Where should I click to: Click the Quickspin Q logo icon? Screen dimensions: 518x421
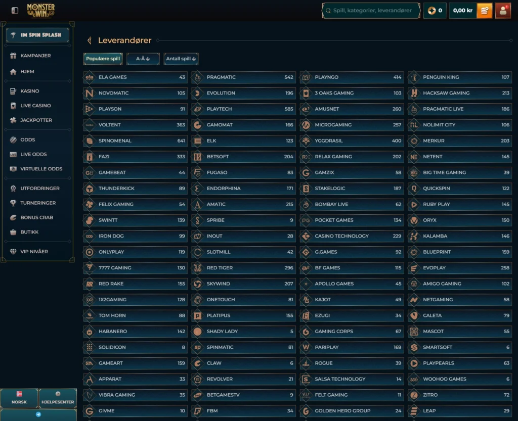[414, 189]
